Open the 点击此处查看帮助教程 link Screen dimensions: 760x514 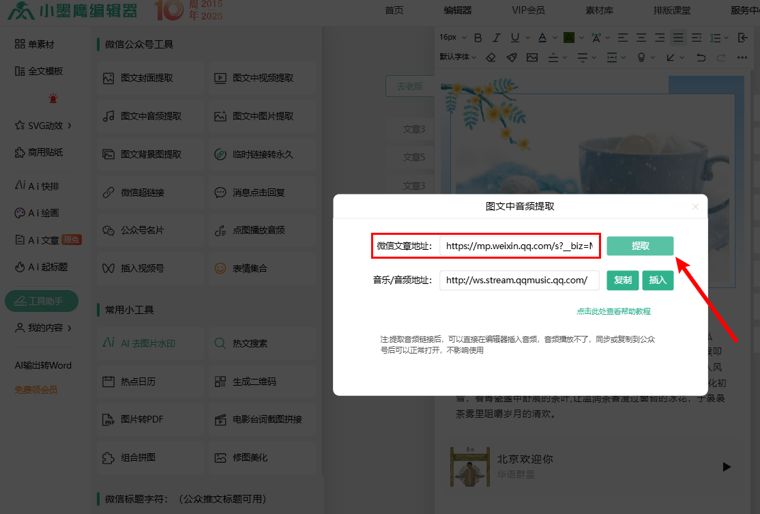click(x=613, y=311)
